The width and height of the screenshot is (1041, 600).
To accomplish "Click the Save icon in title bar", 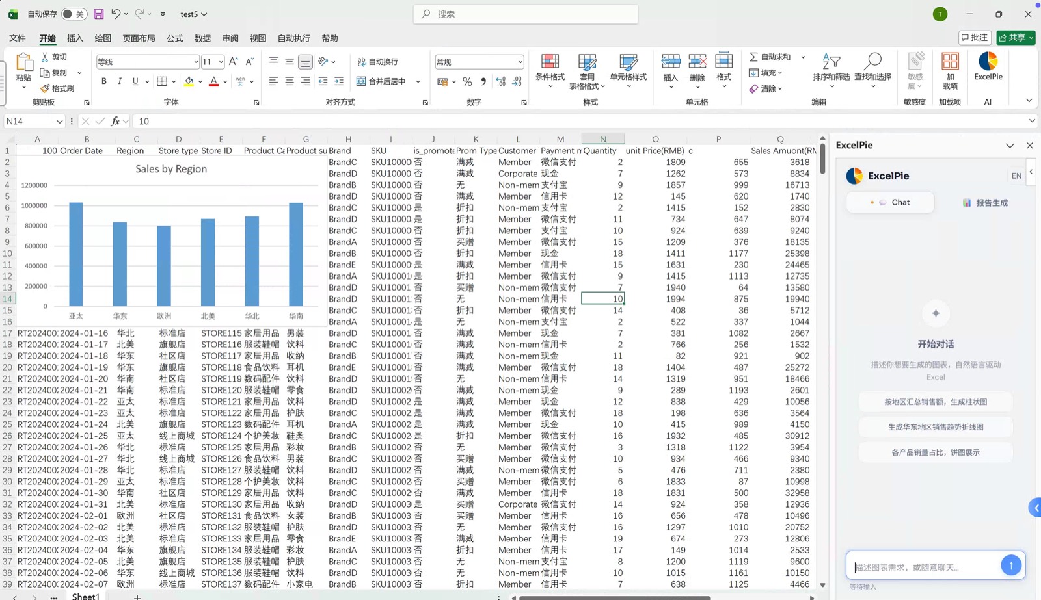I will 99,14.
